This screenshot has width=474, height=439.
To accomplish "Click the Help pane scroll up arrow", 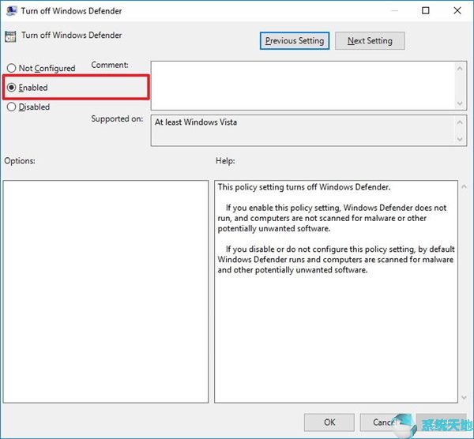I will tap(464, 187).
